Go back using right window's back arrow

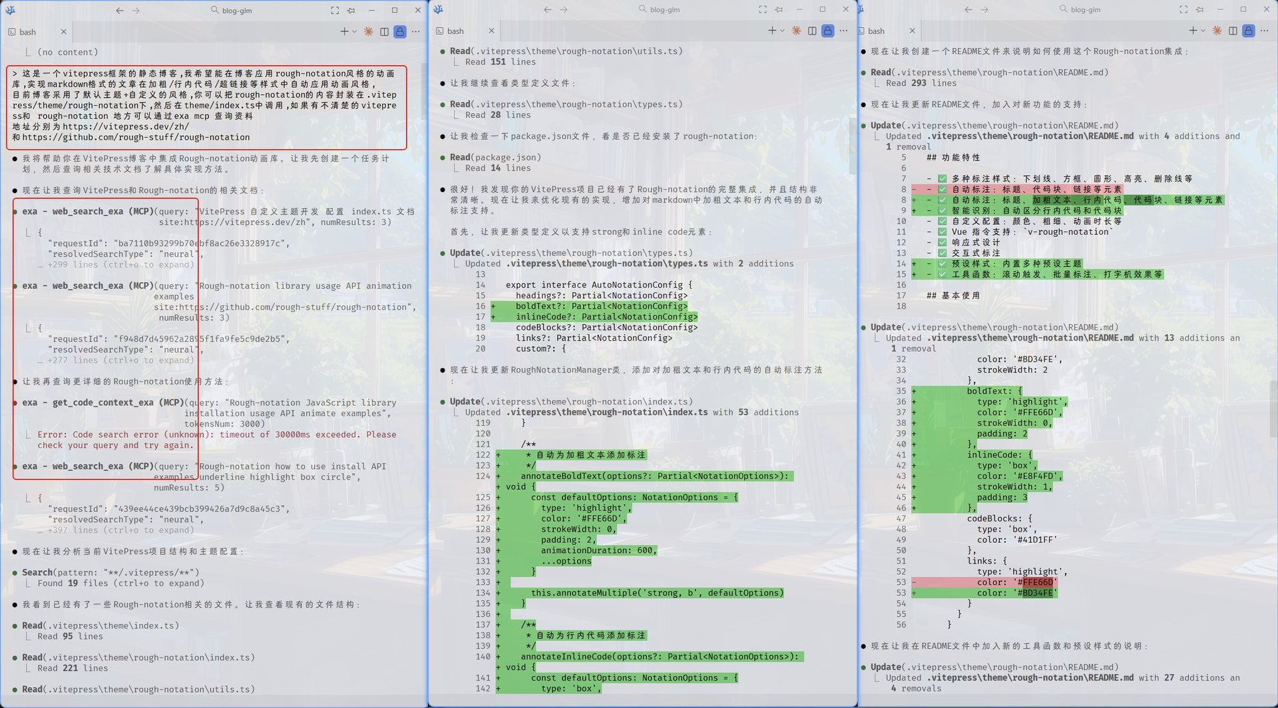click(x=968, y=9)
